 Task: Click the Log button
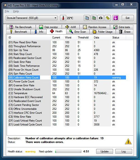coord(123,151)
